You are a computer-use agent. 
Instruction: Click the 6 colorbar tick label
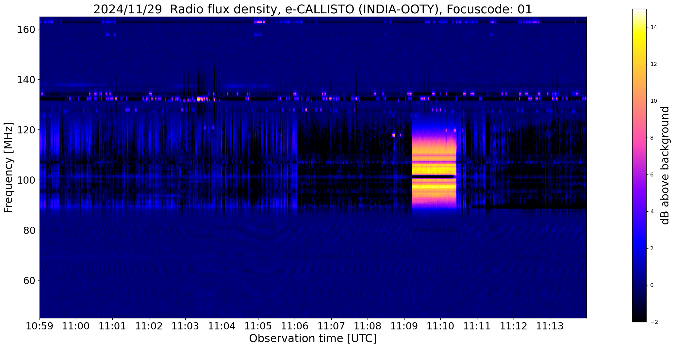pos(652,175)
